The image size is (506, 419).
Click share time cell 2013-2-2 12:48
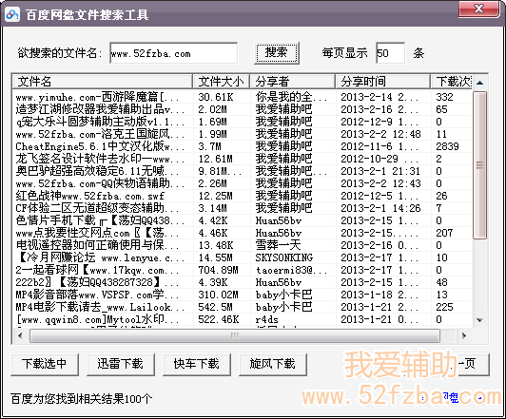(x=380, y=134)
